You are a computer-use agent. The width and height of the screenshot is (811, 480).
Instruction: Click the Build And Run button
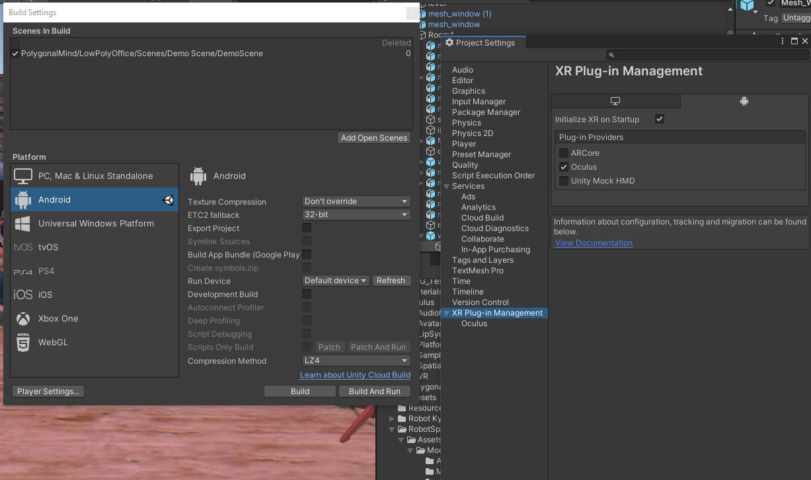pyautogui.click(x=374, y=392)
